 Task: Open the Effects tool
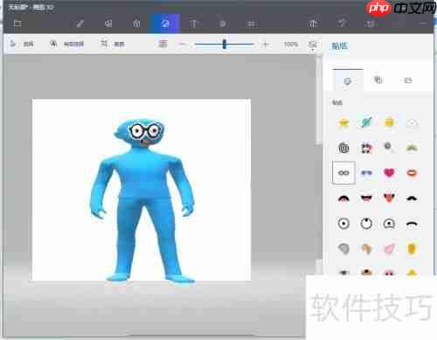(x=223, y=24)
